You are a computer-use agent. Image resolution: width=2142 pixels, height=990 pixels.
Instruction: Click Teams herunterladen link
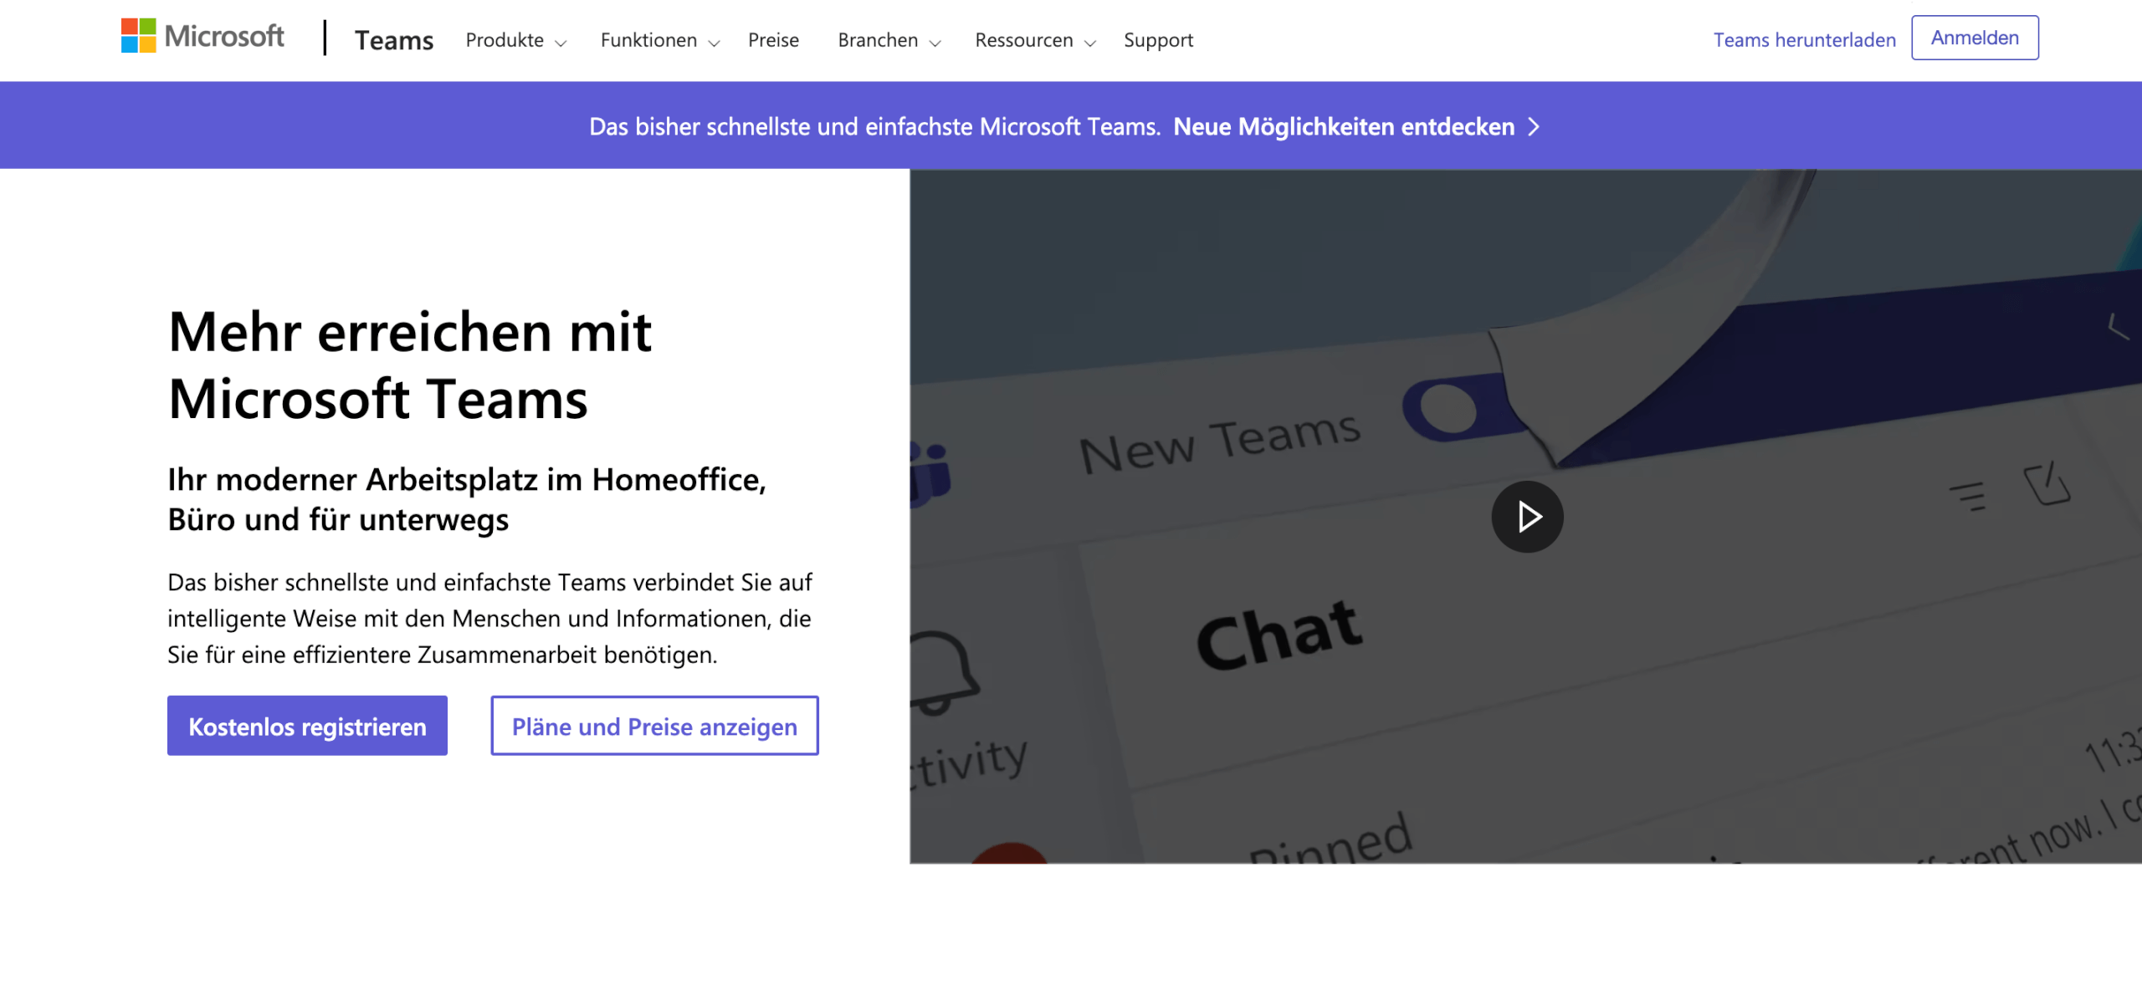click(x=1804, y=40)
